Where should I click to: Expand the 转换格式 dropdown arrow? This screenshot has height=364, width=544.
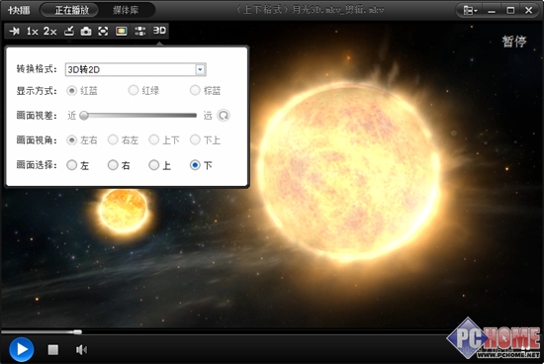click(200, 69)
